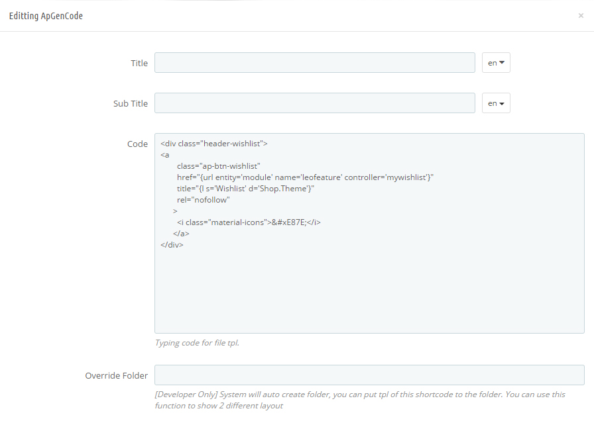Click the Title text input field
The height and width of the screenshot is (421, 594).
pos(315,63)
